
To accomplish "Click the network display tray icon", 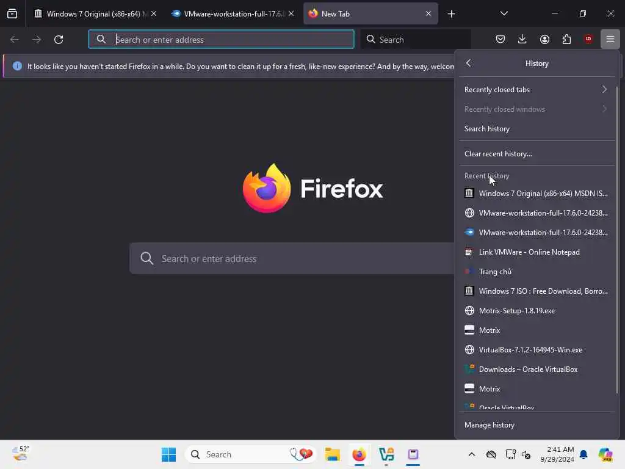I will point(510,454).
